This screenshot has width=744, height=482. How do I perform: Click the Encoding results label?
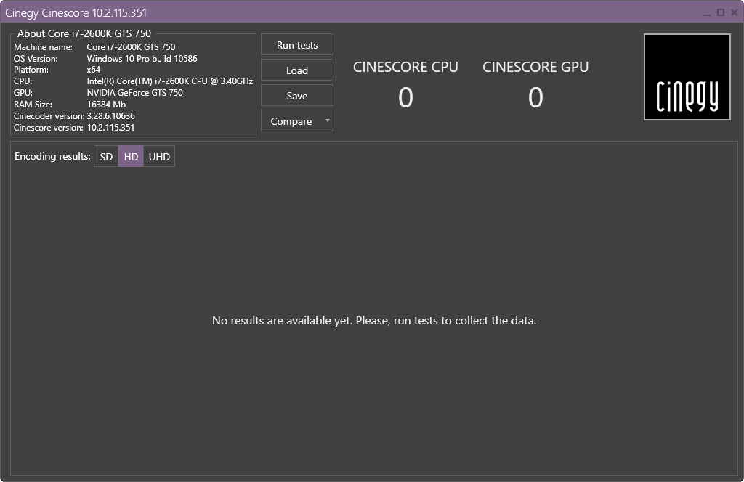52,156
